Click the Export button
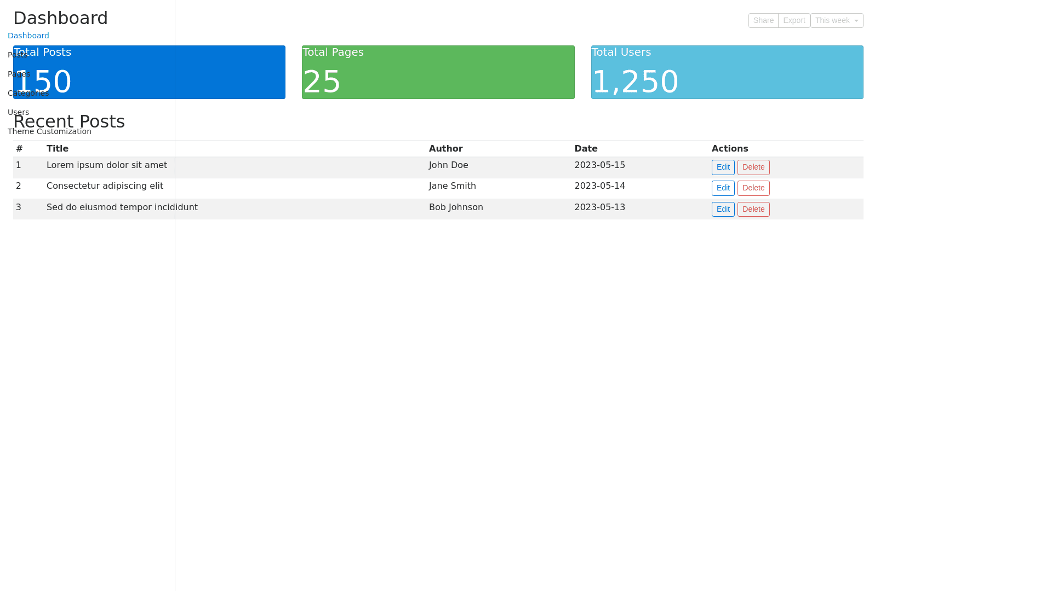The height and width of the screenshot is (591, 1052). click(x=793, y=21)
